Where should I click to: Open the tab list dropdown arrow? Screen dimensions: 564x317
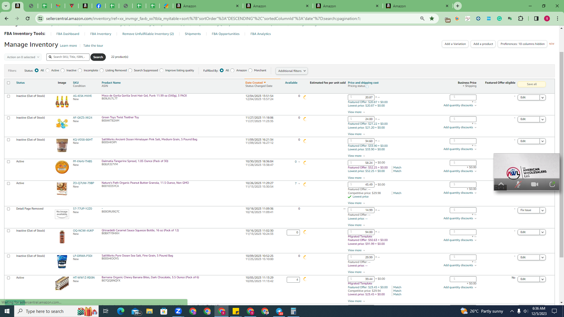tap(6, 6)
